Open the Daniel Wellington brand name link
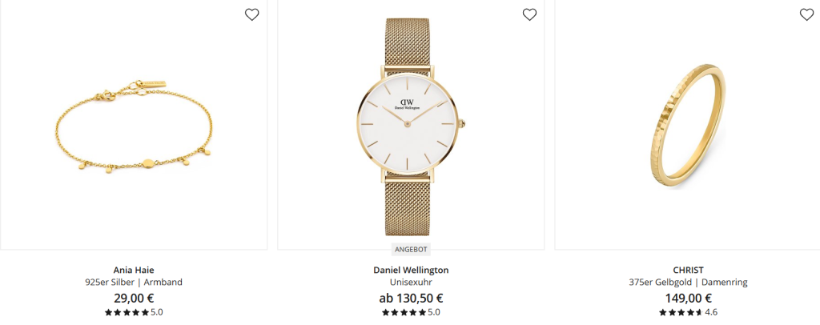 [x=411, y=270]
